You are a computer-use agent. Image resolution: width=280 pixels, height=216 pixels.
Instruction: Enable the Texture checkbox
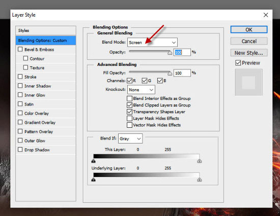26,67
